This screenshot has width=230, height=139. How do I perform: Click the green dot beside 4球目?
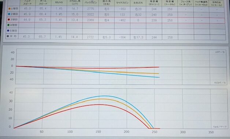tap(8, 25)
